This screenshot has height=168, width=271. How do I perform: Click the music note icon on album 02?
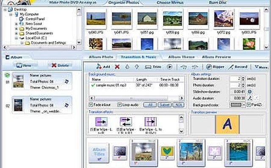[66, 105]
